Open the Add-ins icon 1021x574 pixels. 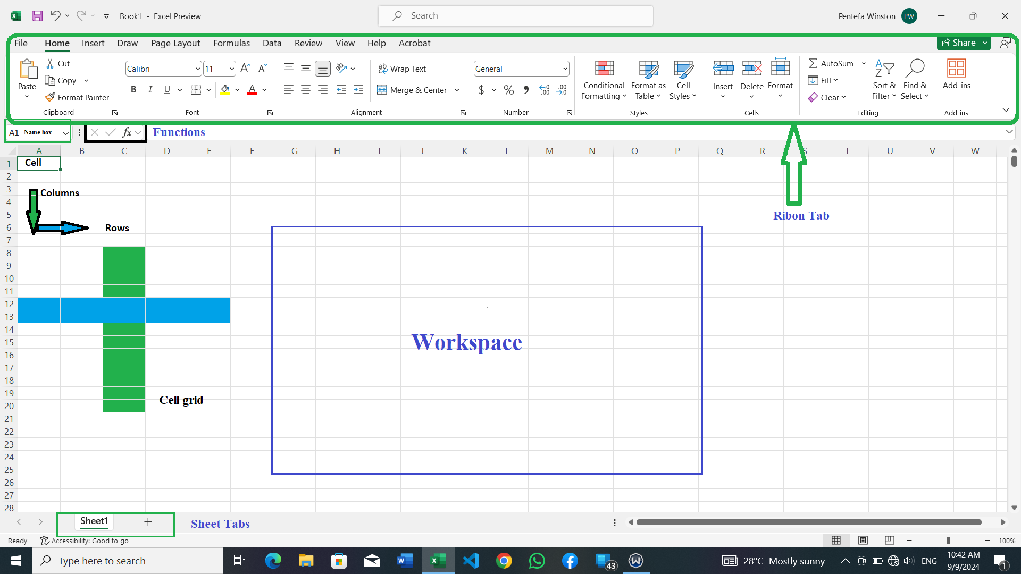click(956, 69)
